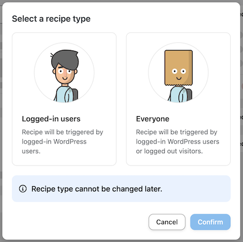Image resolution: width=243 pixels, height=242 pixels.
Task: Click the 'Recipe type cannot be changed later' notice
Action: 97,189
